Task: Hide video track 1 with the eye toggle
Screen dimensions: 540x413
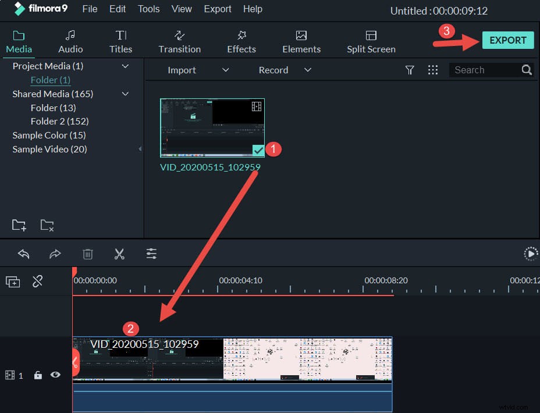Action: pos(55,375)
